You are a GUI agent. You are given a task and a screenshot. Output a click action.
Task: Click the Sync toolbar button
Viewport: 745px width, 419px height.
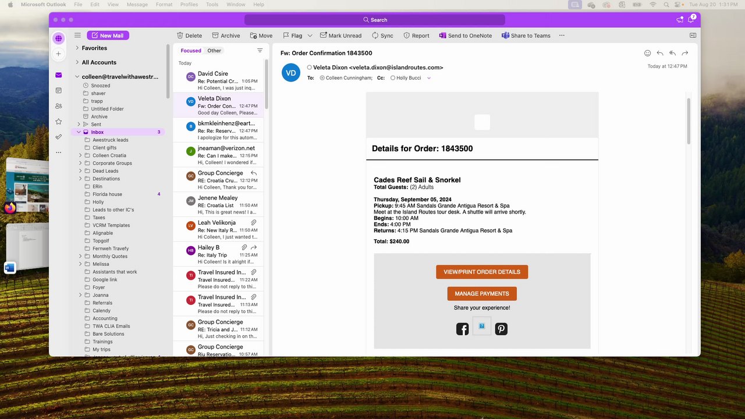point(382,35)
